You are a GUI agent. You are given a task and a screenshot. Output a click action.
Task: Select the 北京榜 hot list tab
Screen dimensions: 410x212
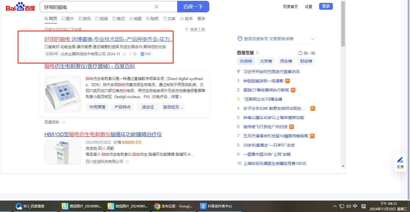(x=266, y=61)
